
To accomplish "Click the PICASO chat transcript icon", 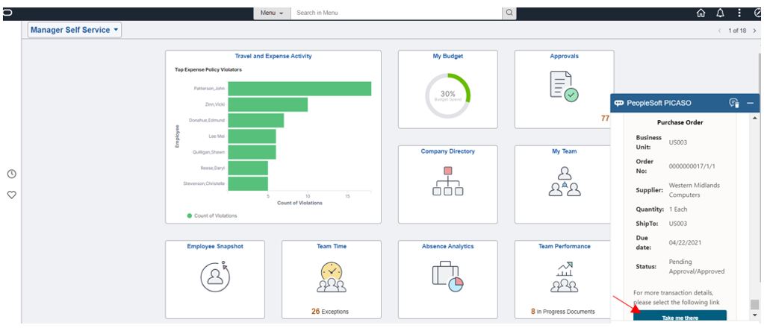I will point(734,103).
